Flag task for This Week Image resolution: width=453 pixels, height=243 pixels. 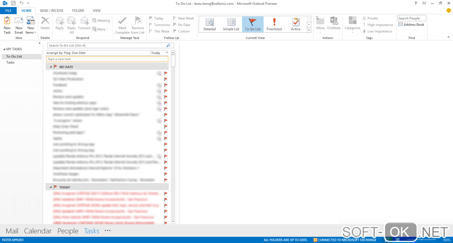159,31
